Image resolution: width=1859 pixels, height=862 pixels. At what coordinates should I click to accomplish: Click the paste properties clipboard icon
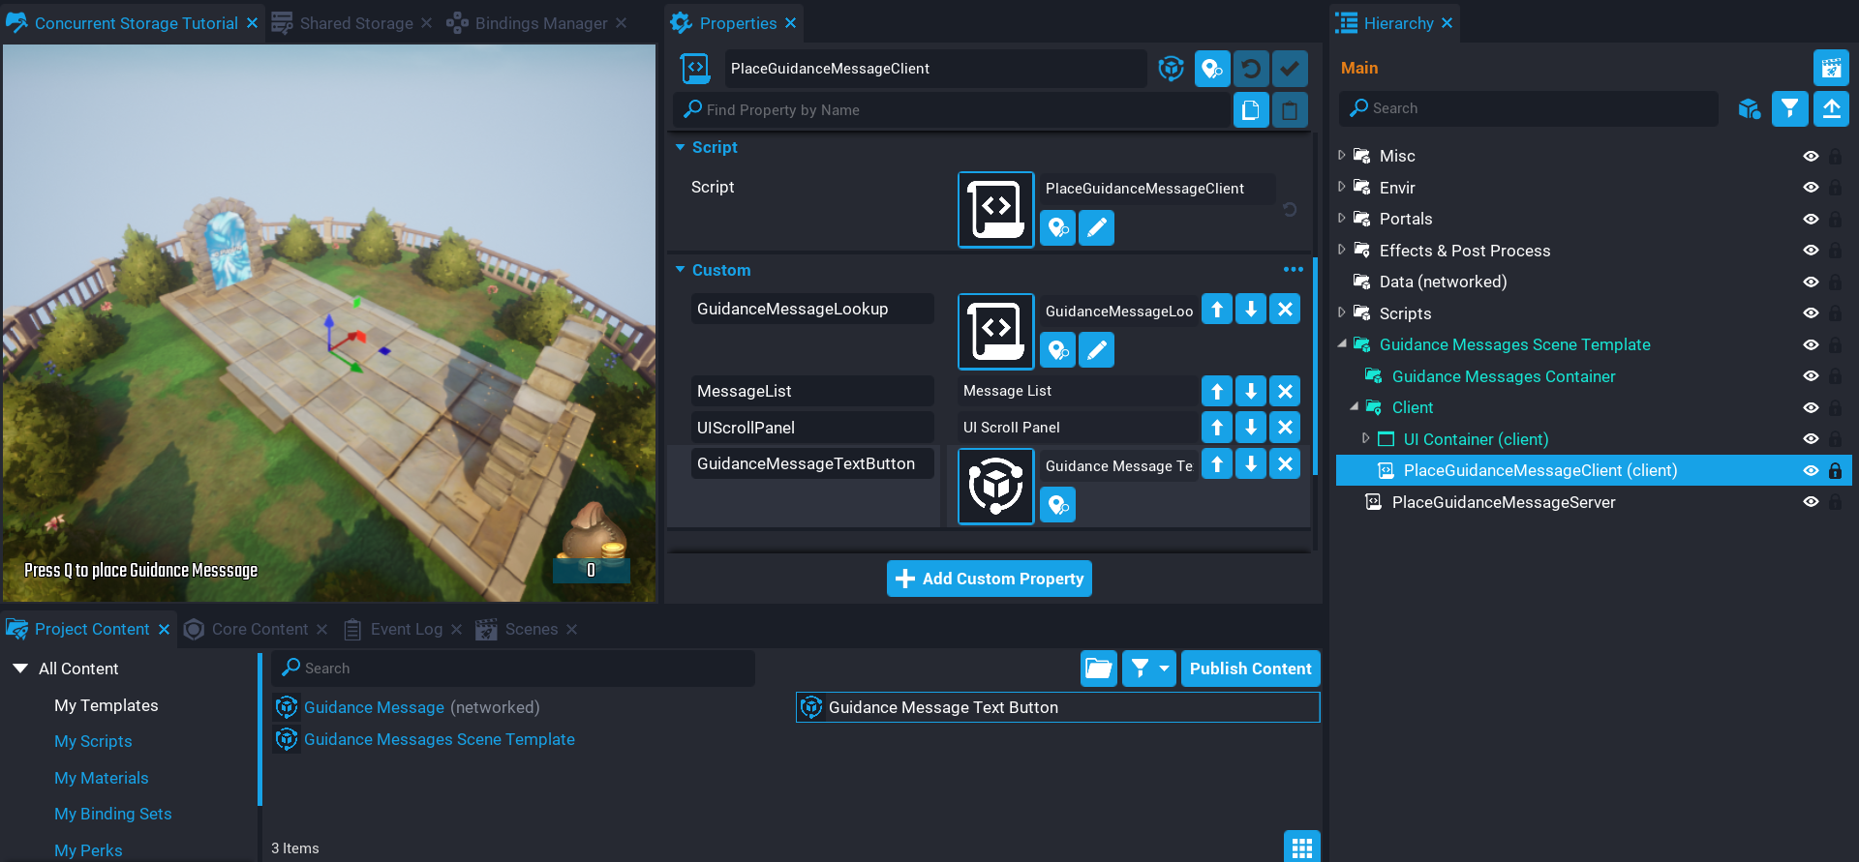1290,110
